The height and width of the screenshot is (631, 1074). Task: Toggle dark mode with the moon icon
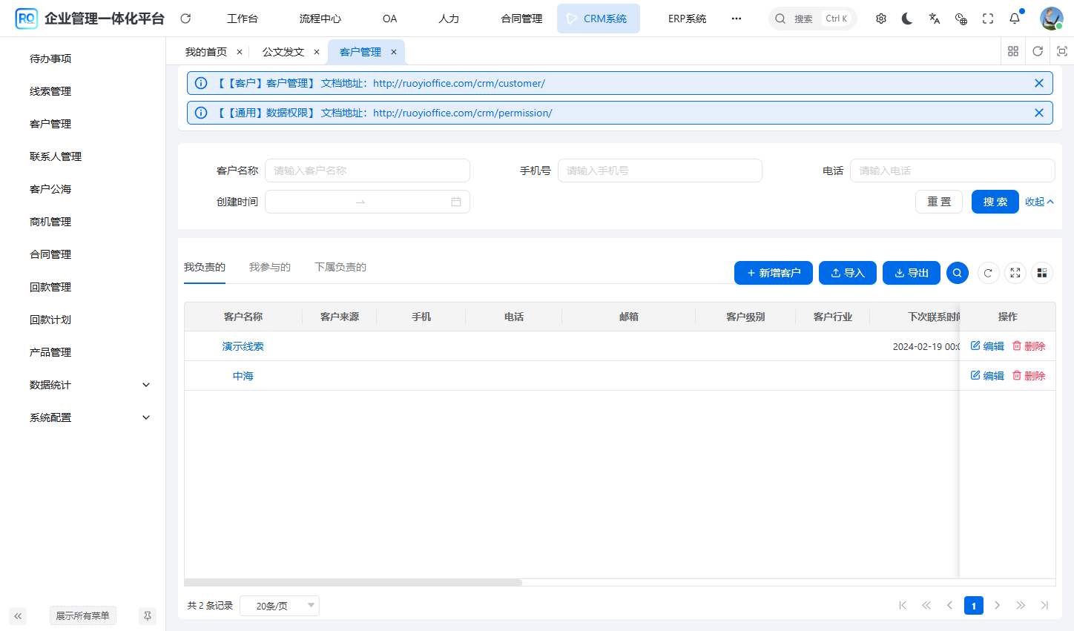[x=907, y=19]
